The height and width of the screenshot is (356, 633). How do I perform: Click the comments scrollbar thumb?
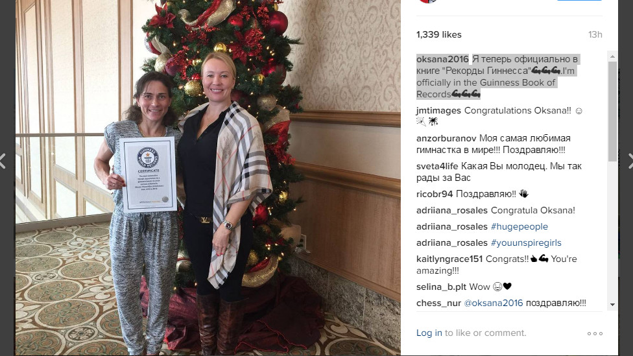(612, 112)
